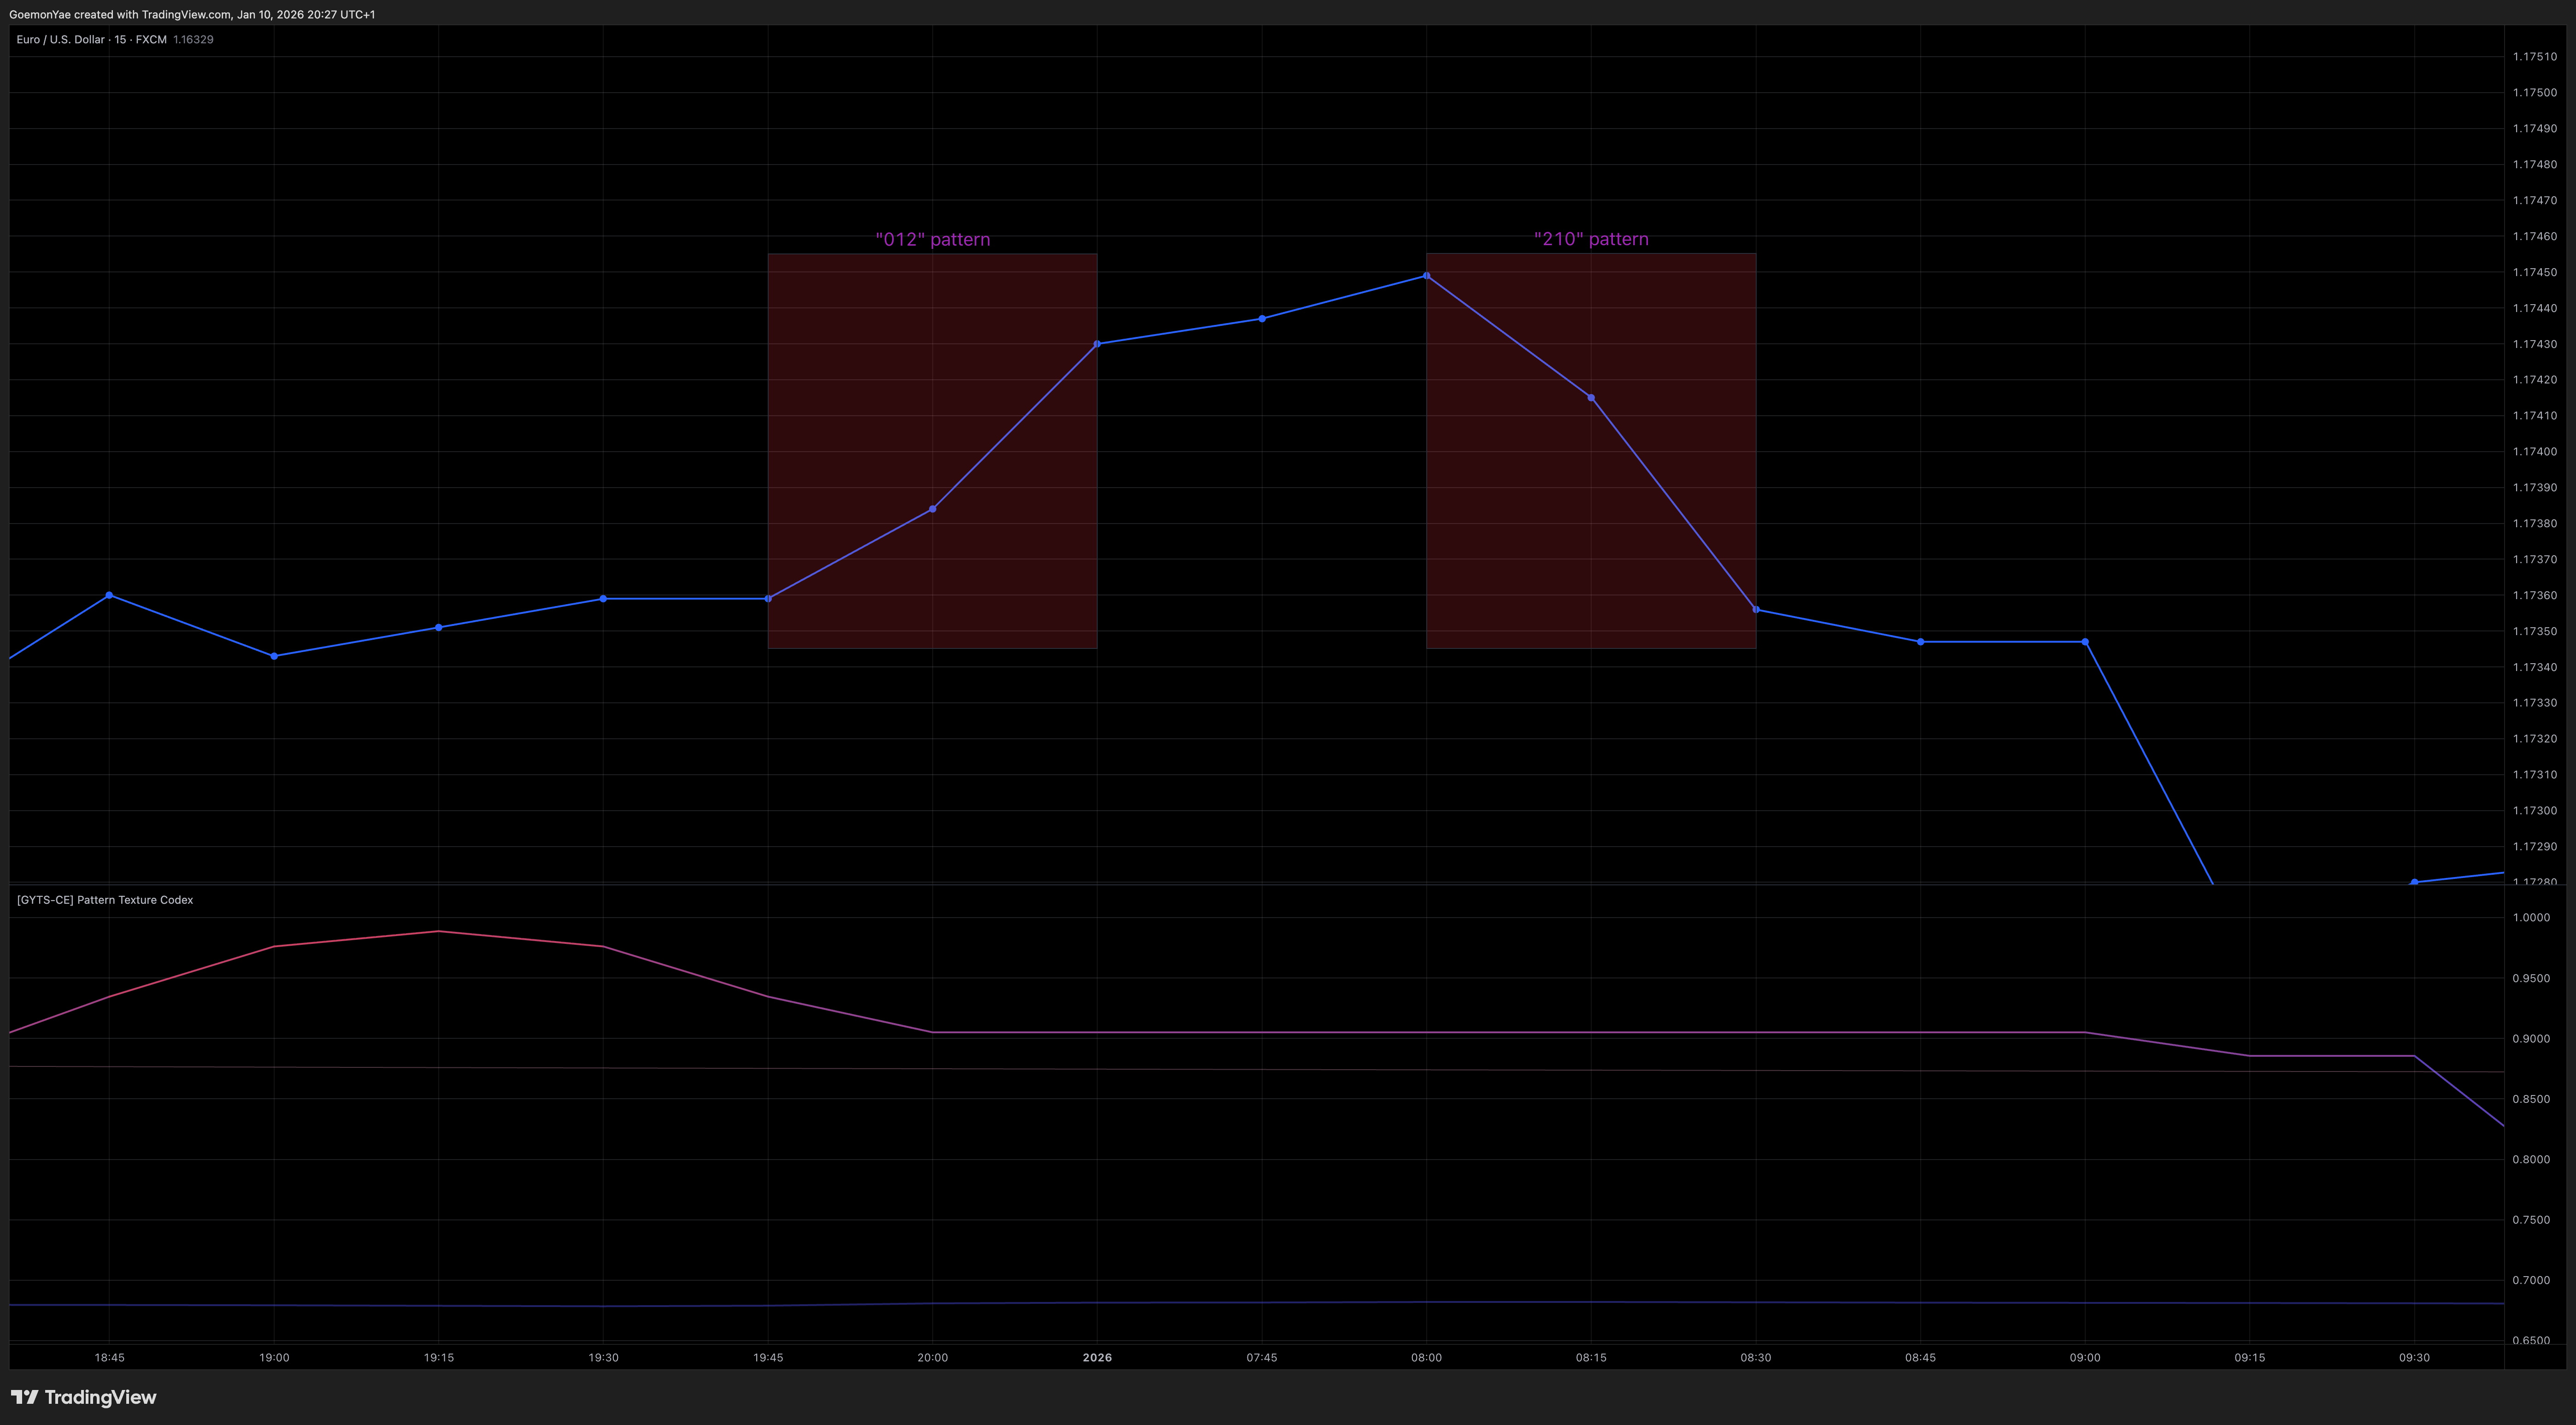The width and height of the screenshot is (2576, 1425).
Task: Click the 1.17400 price axis label
Action: pyautogui.click(x=2534, y=451)
